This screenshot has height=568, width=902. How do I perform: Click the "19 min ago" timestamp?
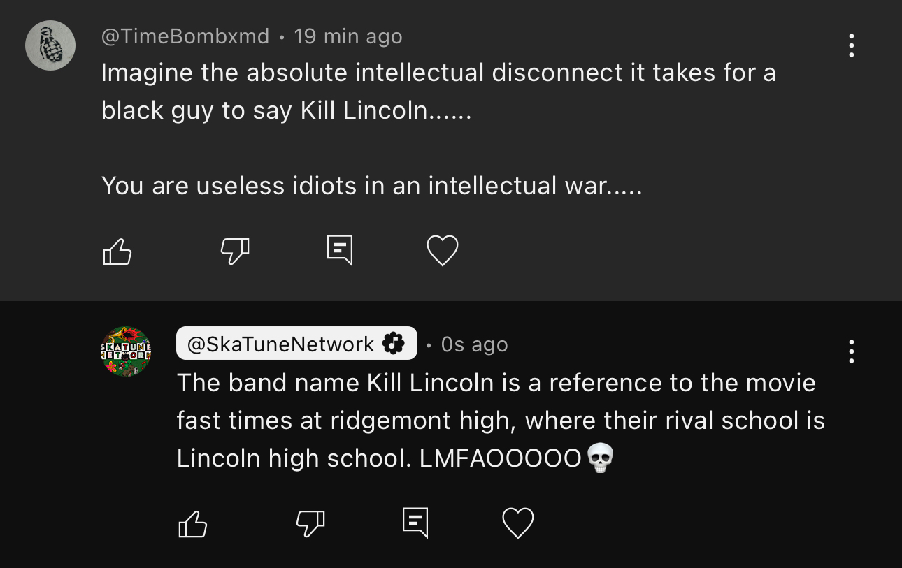click(x=348, y=36)
